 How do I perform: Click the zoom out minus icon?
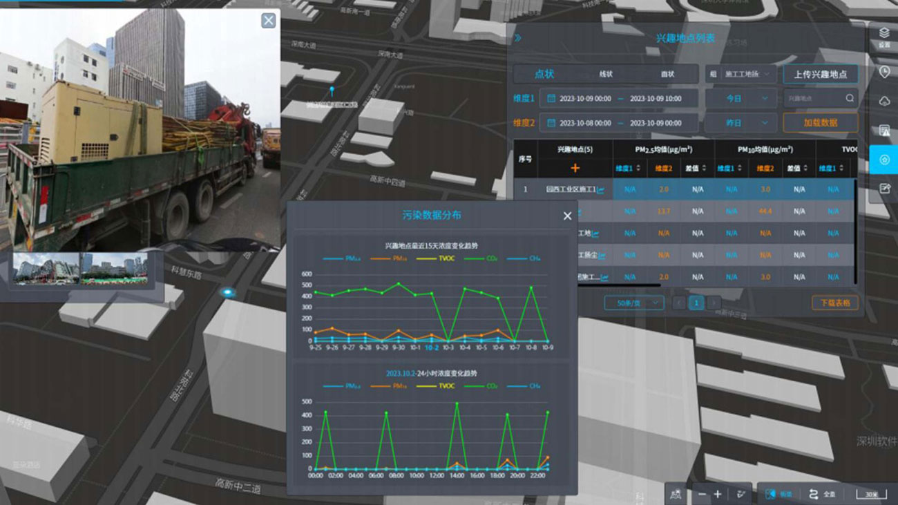(x=702, y=494)
